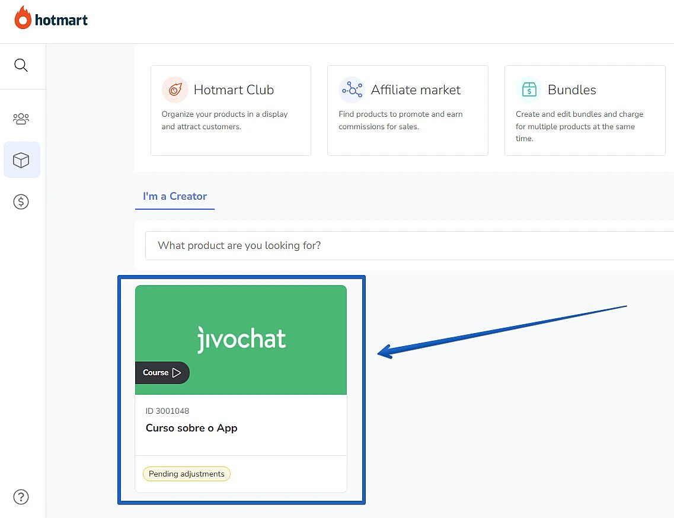Go to the Bundles card title

coord(571,90)
